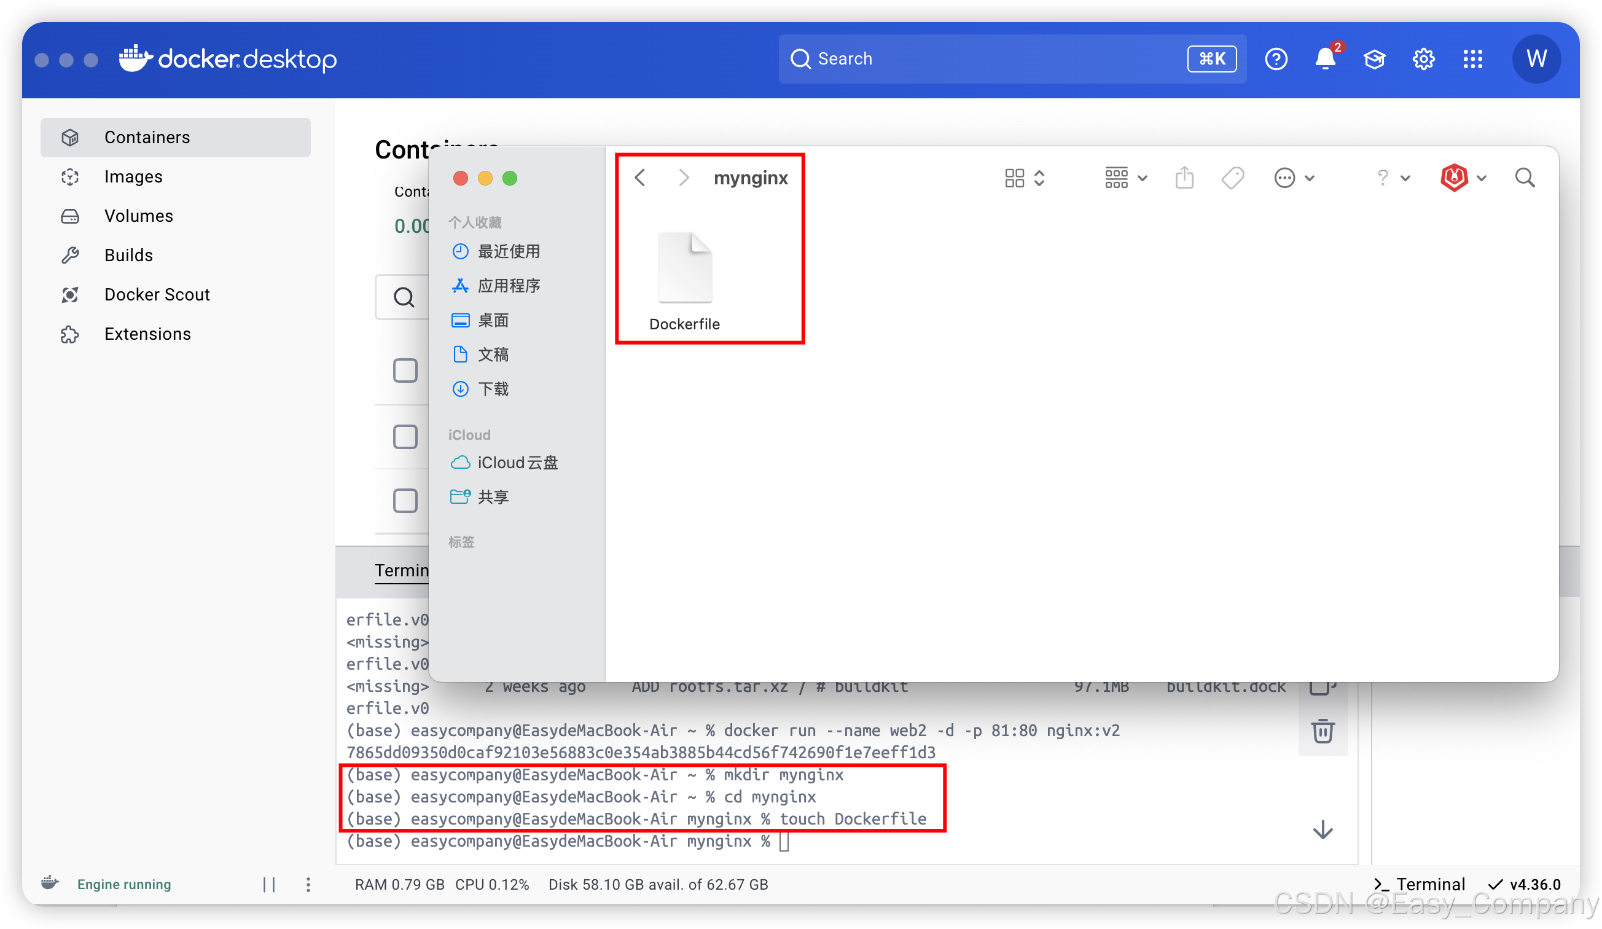Image resolution: width=1602 pixels, height=929 pixels.
Task: Open 下载 folder in Finder sidebar
Action: [493, 388]
